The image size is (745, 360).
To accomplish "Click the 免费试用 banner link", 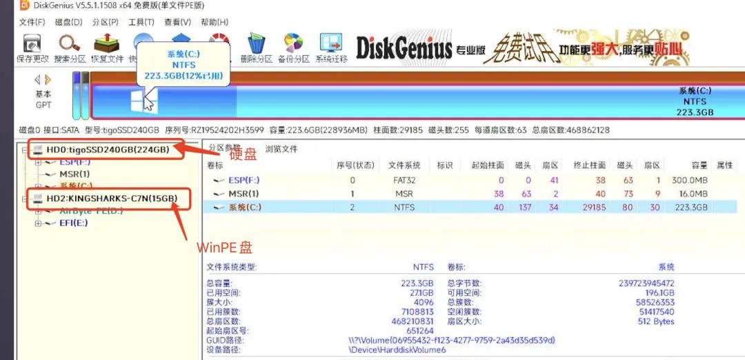I will tap(520, 48).
